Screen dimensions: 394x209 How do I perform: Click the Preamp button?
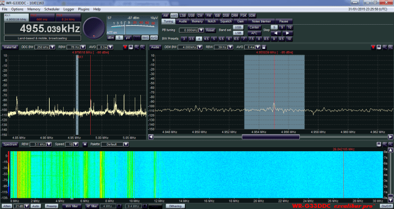click(x=51, y=206)
